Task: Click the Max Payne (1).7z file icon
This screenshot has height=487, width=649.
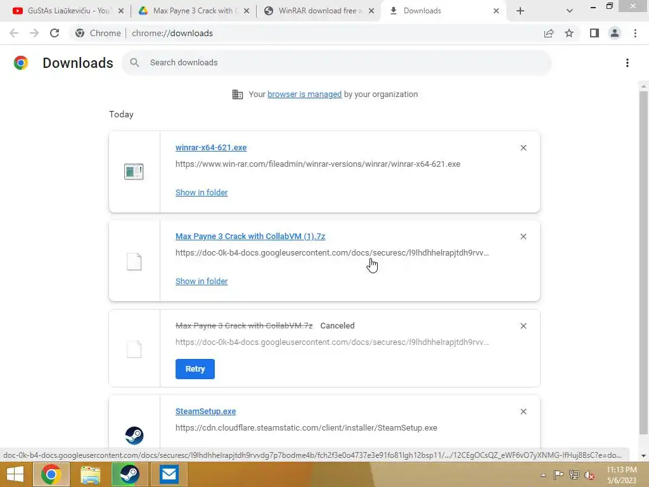Action: point(134,262)
